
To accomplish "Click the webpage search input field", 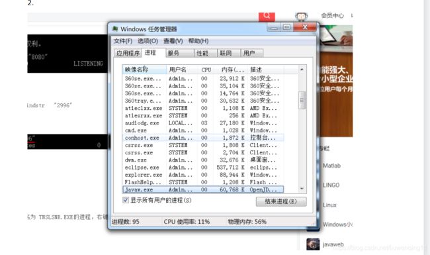I will (x=143, y=17).
